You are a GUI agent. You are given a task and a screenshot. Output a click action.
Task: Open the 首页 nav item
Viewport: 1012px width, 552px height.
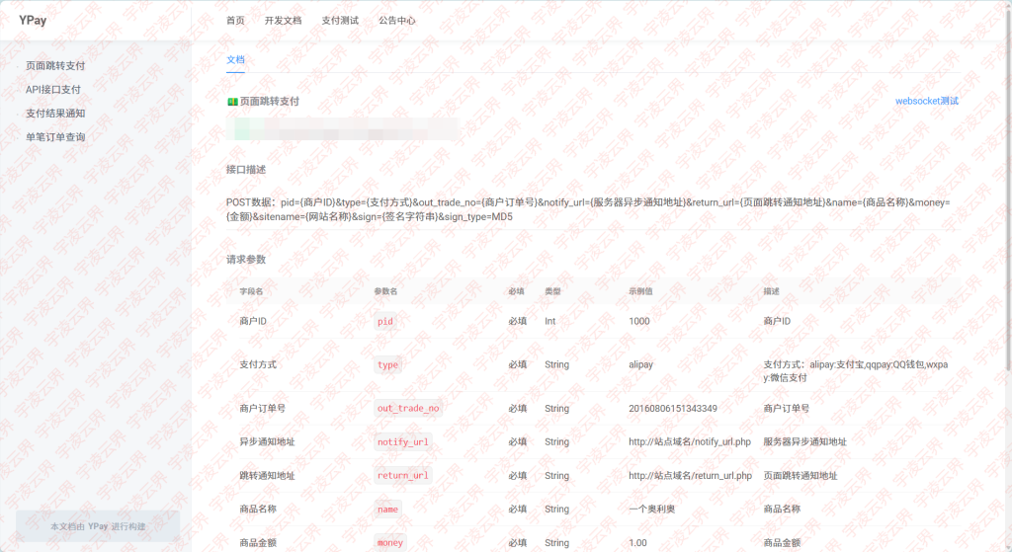coord(235,21)
